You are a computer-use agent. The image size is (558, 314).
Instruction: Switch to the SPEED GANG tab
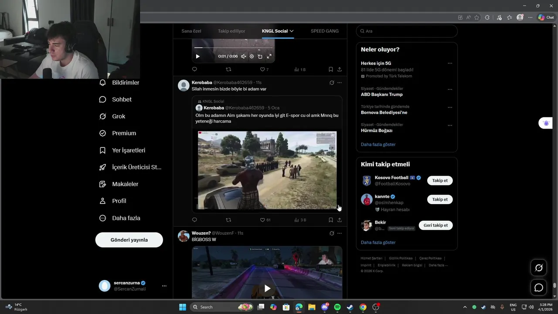tap(324, 31)
